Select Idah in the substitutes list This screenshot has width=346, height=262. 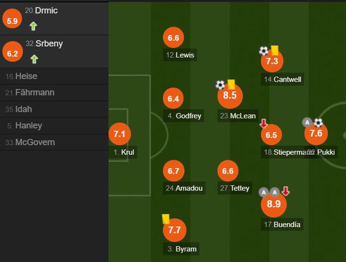[54, 109]
